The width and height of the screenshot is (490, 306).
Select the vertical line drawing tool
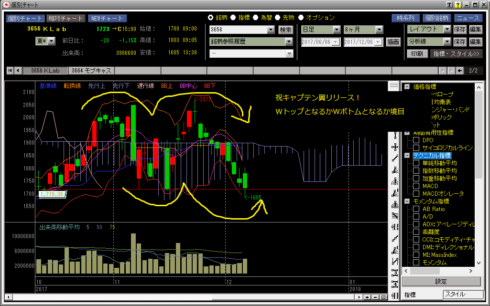pyautogui.click(x=395, y=135)
